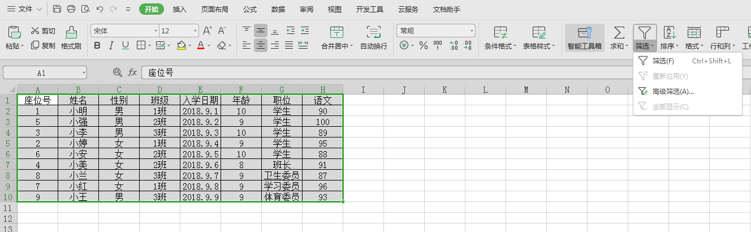
Task: Click the Sum (求和) sigma icon
Action: point(619,32)
